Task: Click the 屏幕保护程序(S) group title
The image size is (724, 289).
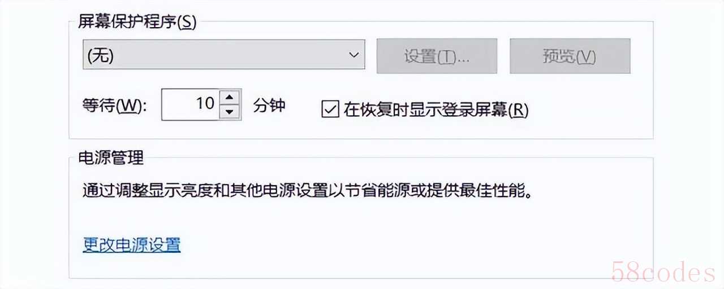Action: tap(136, 23)
